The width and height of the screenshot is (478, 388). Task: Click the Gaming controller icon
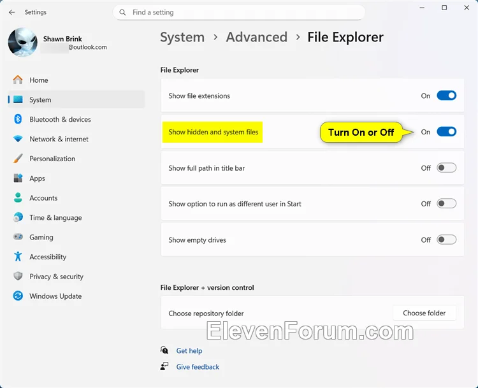click(x=18, y=237)
